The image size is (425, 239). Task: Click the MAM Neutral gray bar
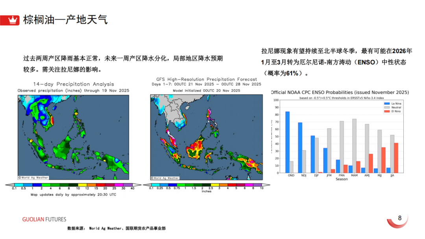coord(354,146)
